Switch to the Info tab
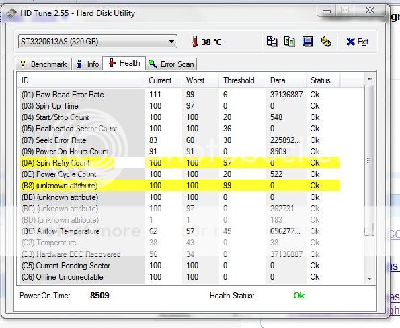The image size is (400, 328). 87,64
